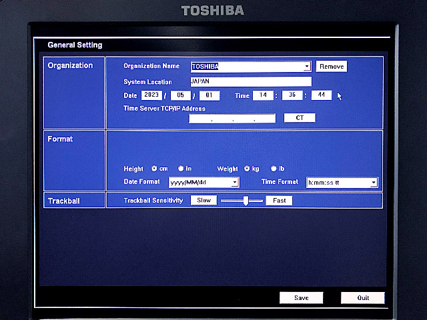427x320 pixels.
Task: Click the General Setting title text
Action: tap(75, 45)
